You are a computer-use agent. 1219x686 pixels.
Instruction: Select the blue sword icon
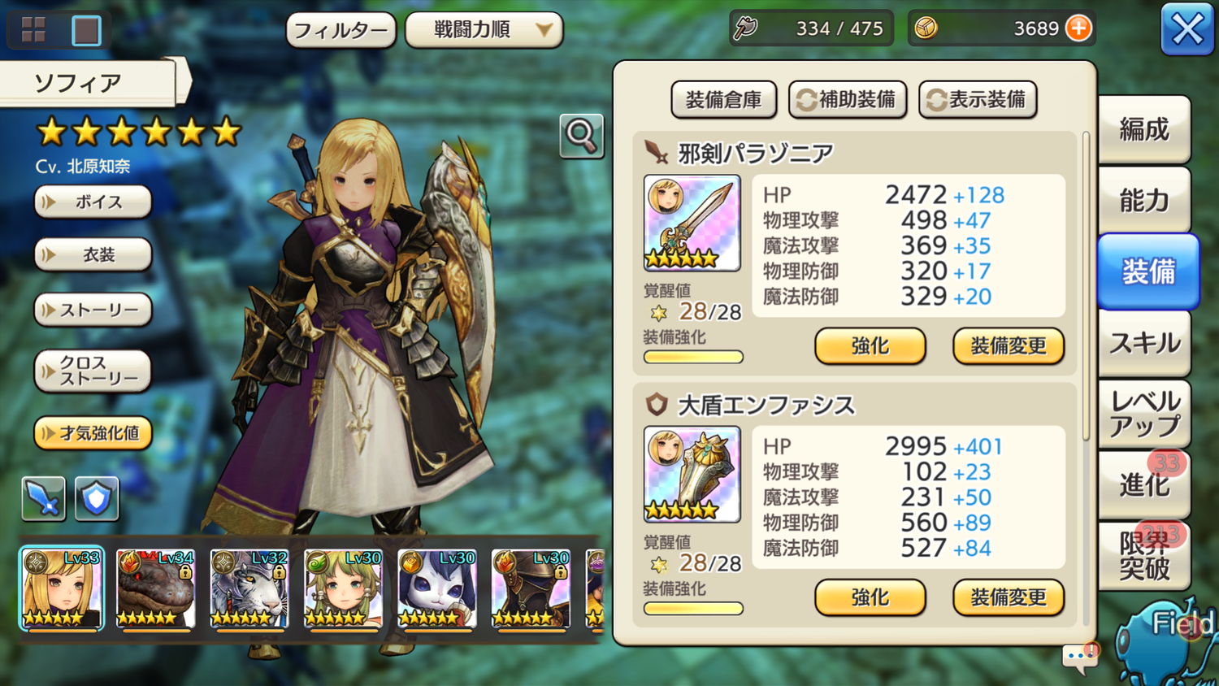pos(43,497)
